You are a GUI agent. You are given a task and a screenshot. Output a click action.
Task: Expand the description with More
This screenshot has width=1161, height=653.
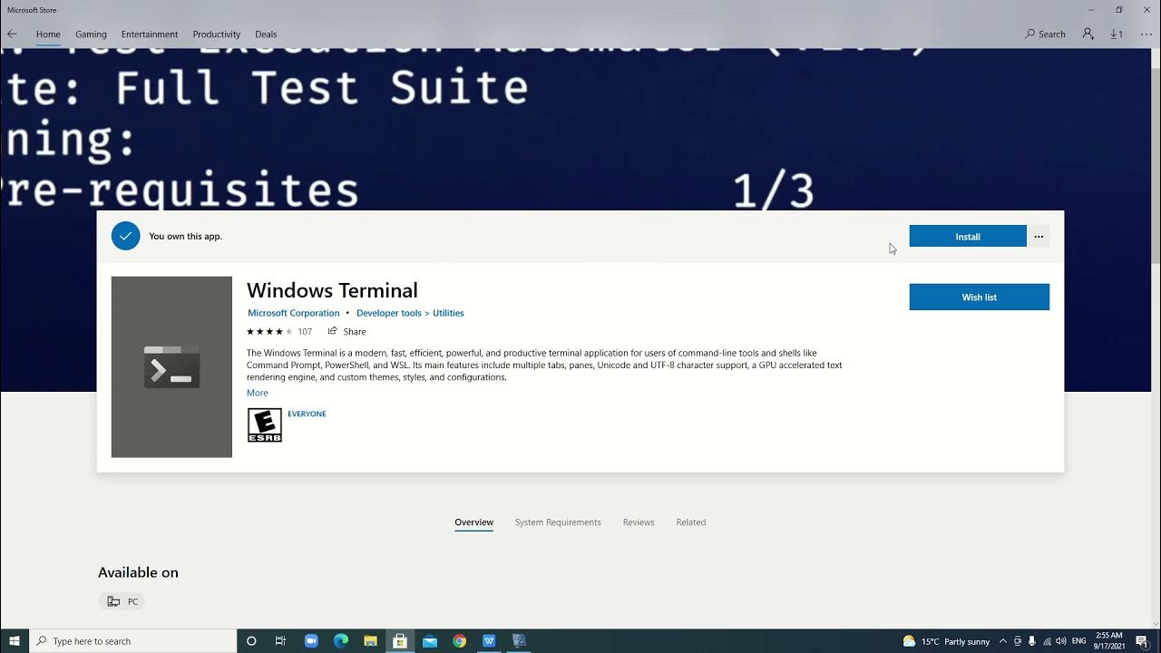tap(258, 393)
